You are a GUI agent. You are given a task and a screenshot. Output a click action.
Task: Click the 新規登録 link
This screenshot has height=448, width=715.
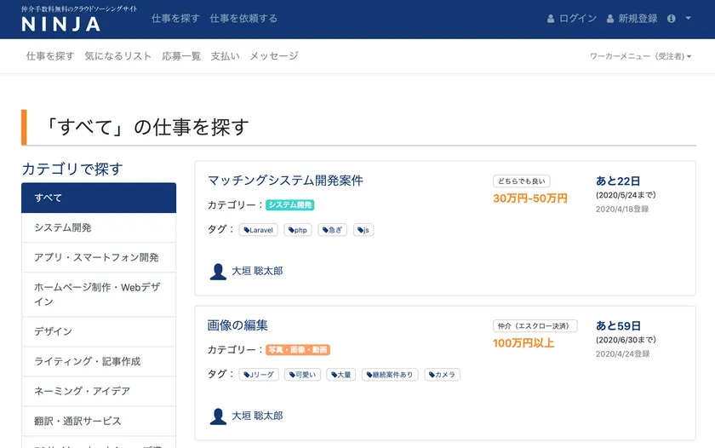point(632,18)
